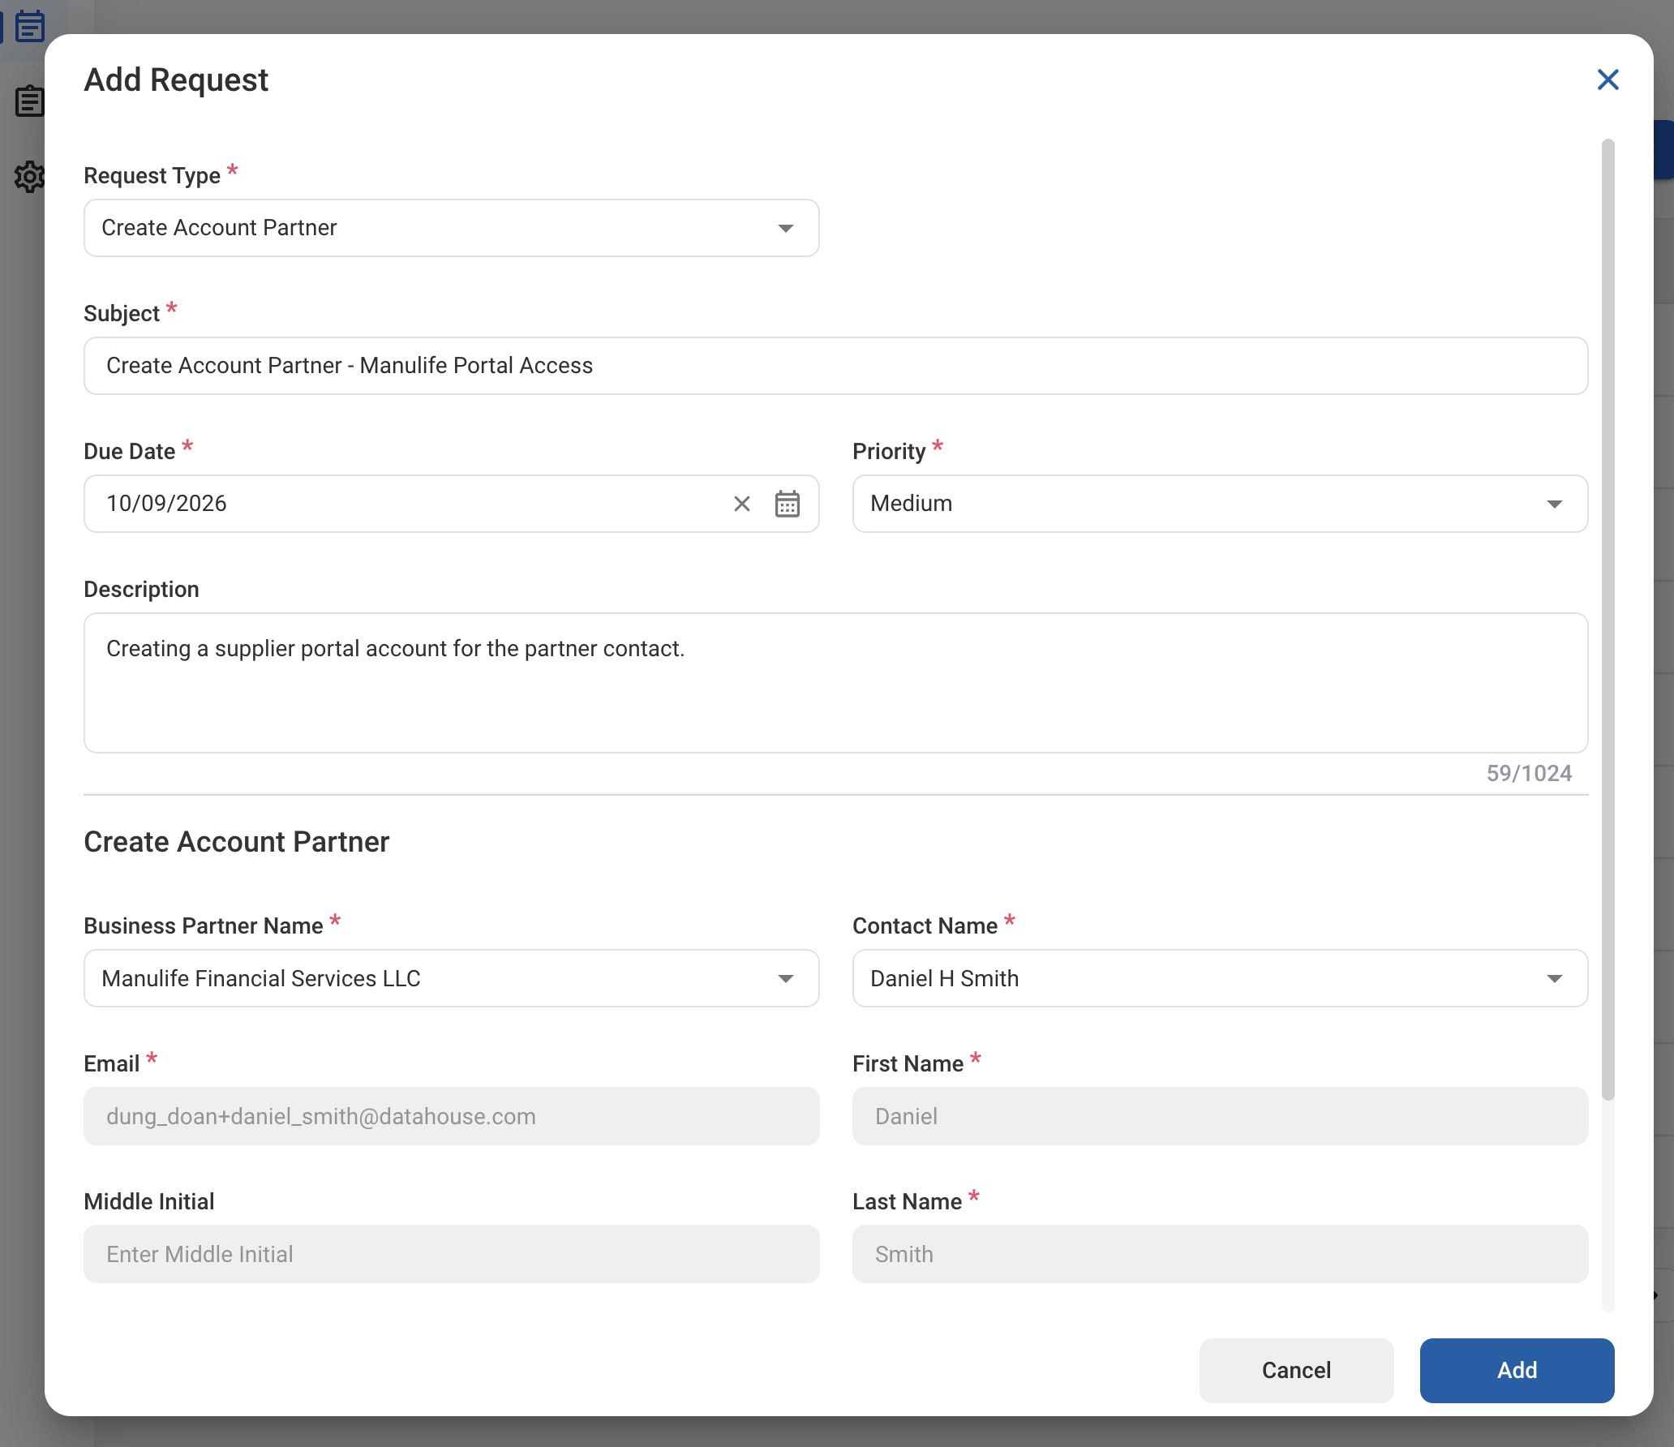Click the Add Request title
Screen dimensions: 1674x1447
point(176,79)
